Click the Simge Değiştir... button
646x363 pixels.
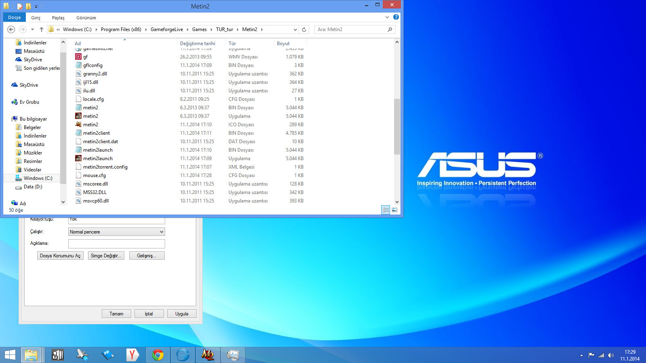(106, 256)
